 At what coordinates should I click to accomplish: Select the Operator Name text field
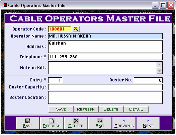(x=105, y=36)
